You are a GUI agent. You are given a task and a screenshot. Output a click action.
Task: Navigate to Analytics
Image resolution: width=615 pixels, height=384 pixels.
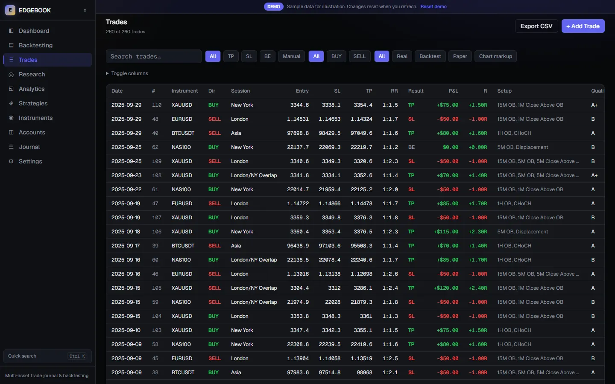(47, 89)
